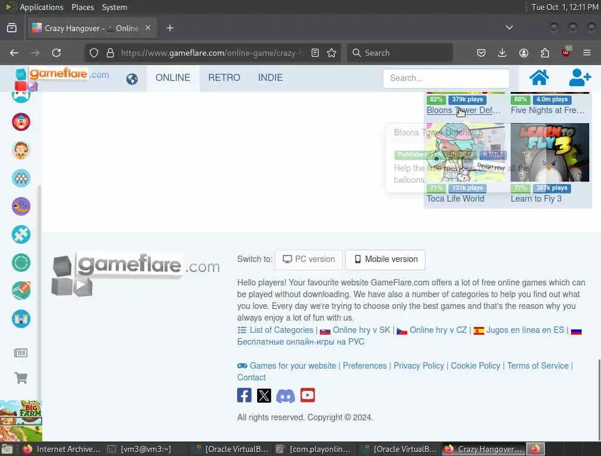Image resolution: width=601 pixels, height=456 pixels.
Task: Show site security padlock info
Action: (110, 53)
